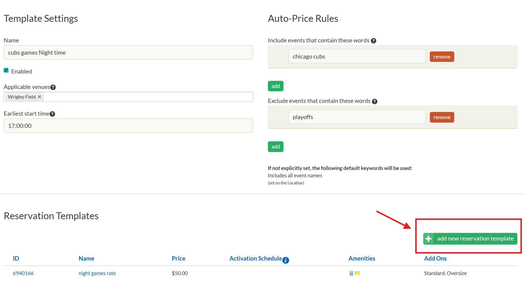Open reservation template ID 6940166

click(x=23, y=273)
